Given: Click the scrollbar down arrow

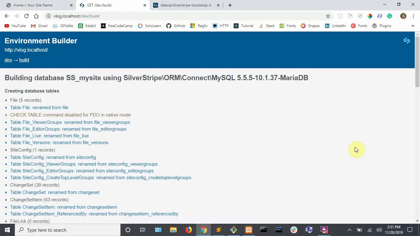Looking at the screenshot, I should click(417, 221).
